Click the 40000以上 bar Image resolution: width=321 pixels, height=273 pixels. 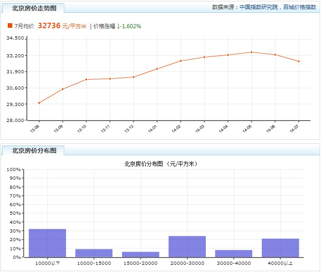280,248
